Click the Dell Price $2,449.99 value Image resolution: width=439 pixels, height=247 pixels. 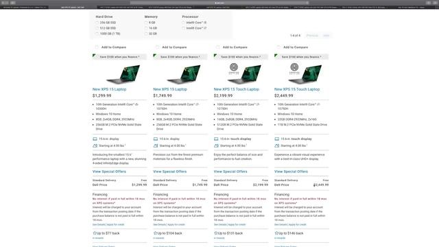click(321, 185)
